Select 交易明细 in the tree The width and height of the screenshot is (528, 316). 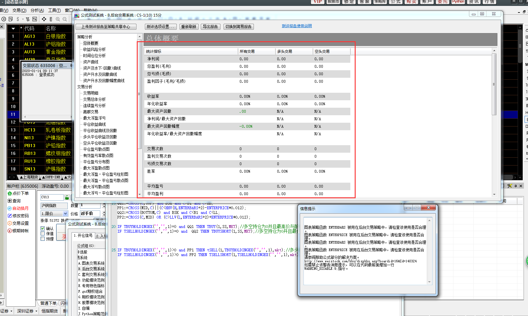pyautogui.click(x=91, y=93)
